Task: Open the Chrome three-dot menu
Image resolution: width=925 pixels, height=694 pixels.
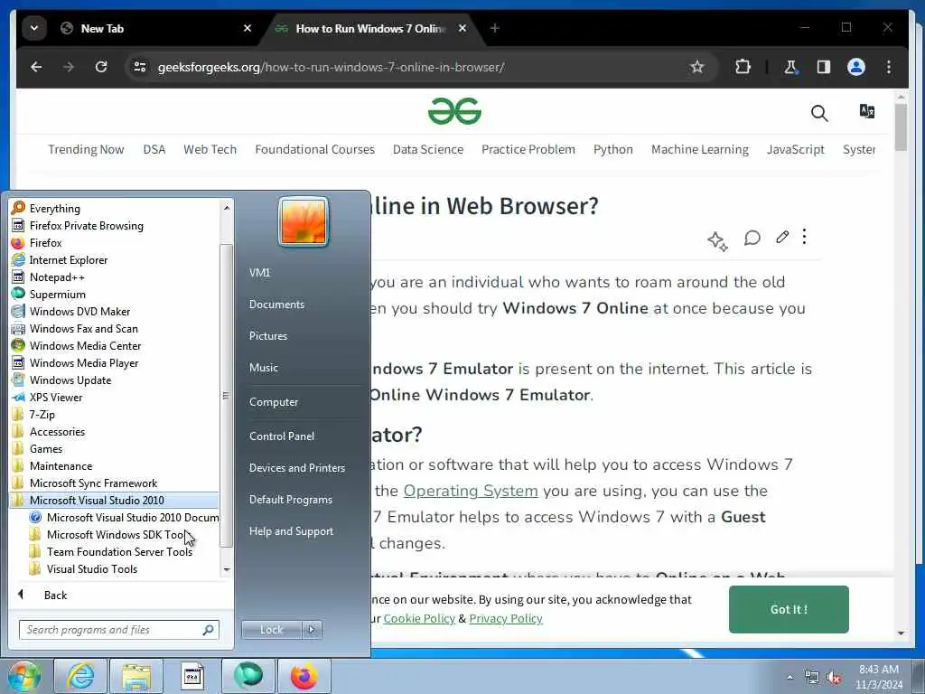Action: (889, 67)
